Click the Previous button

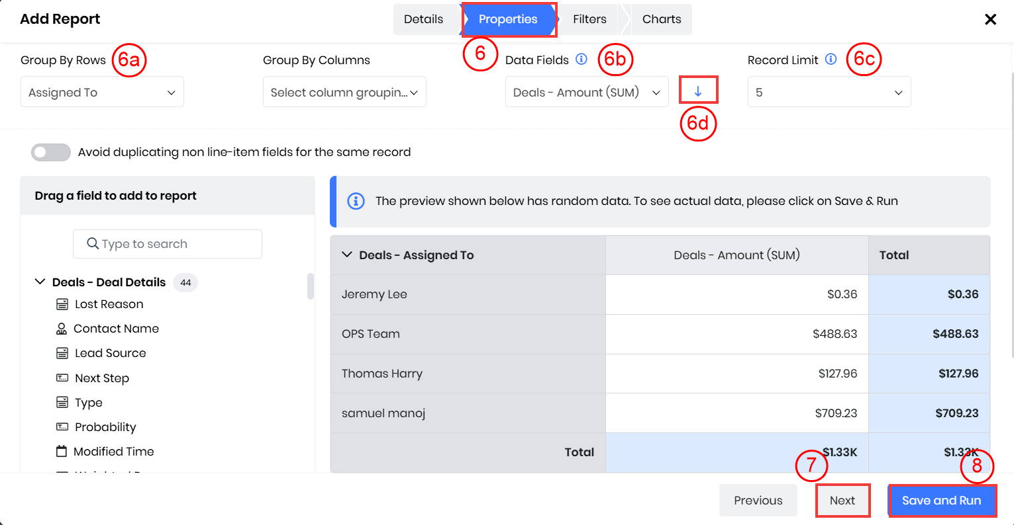click(758, 501)
